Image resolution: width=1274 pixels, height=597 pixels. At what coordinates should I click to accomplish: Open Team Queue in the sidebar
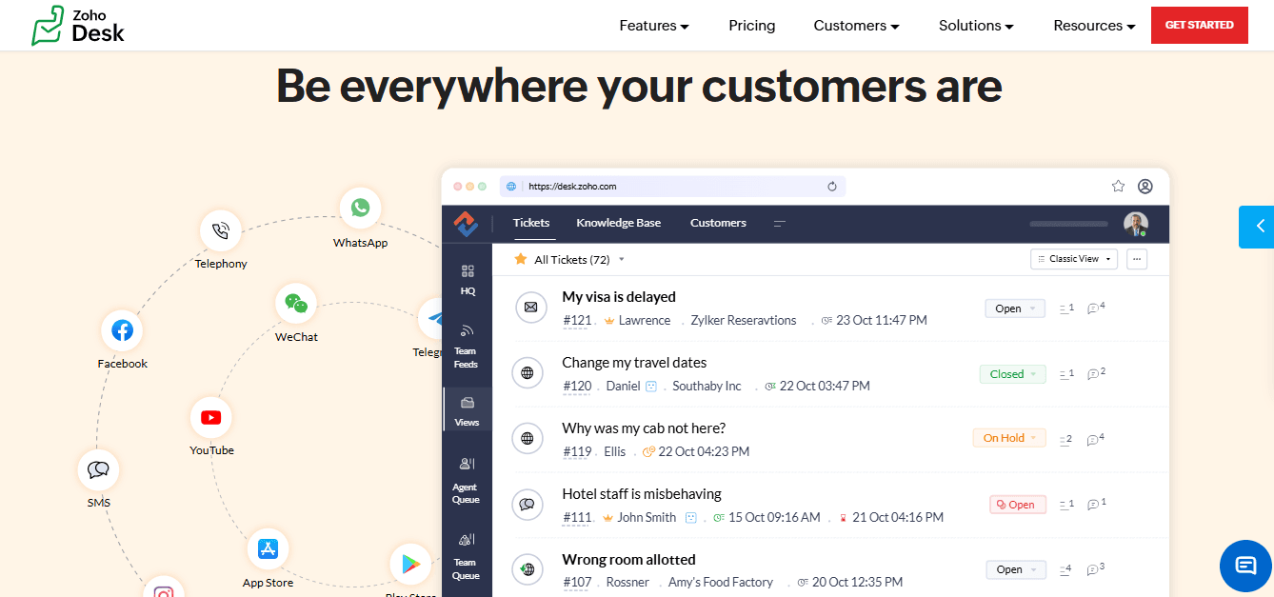point(467,556)
